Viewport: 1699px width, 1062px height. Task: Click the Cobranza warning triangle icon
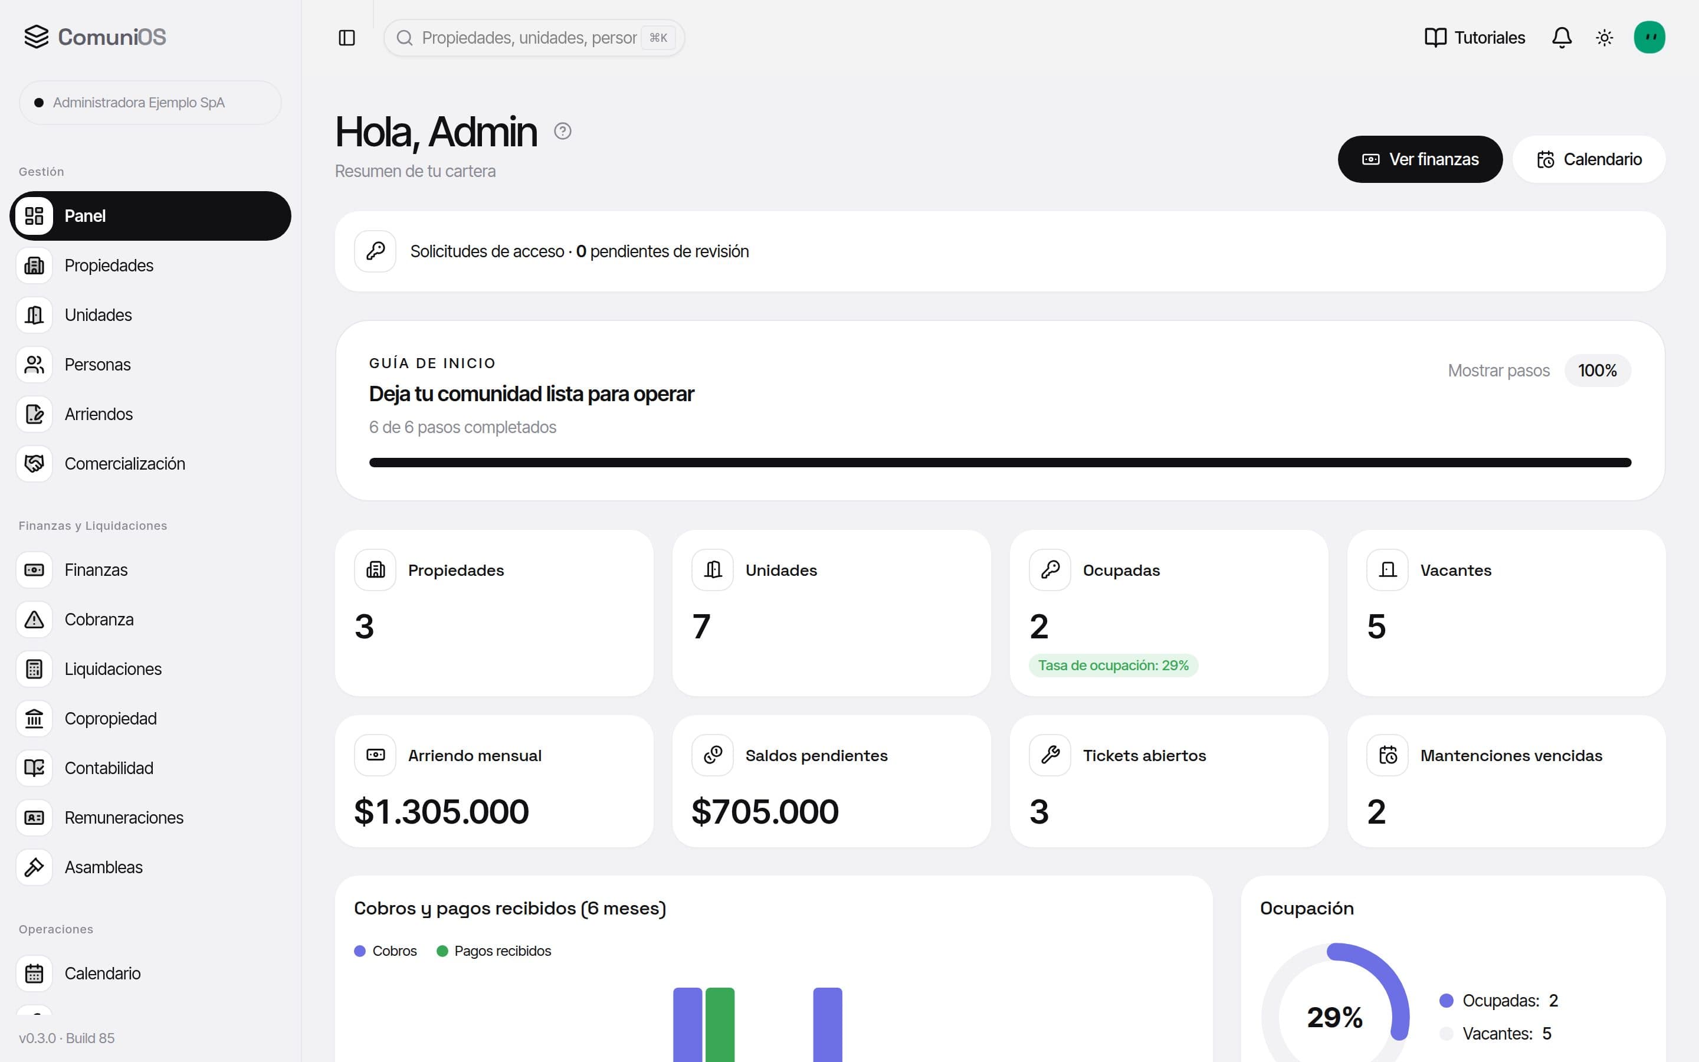(34, 619)
